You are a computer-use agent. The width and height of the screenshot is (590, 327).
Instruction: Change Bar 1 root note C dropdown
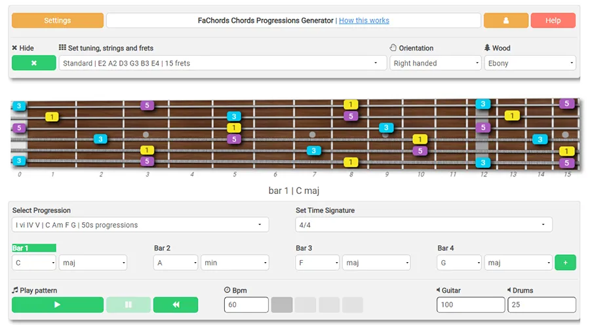pos(34,263)
